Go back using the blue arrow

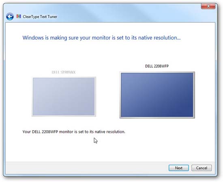10,17
